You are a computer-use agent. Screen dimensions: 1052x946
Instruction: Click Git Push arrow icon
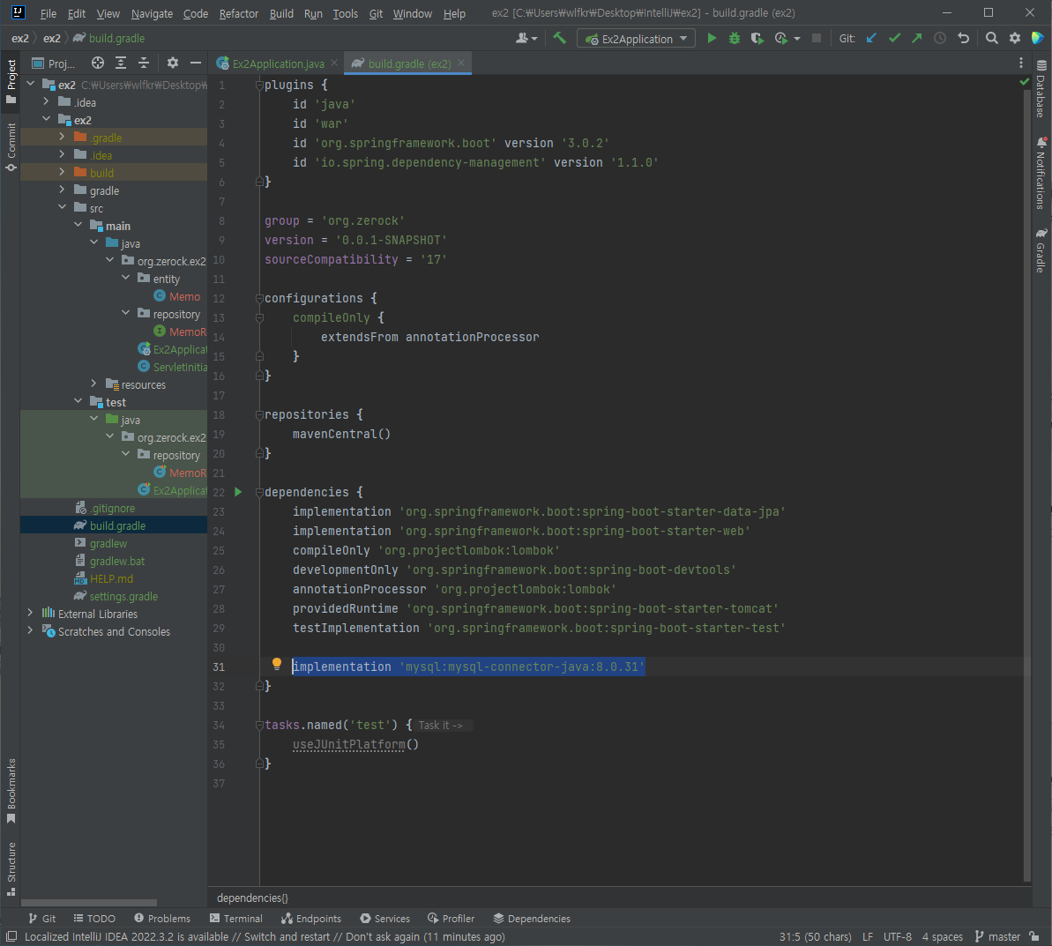coord(916,38)
